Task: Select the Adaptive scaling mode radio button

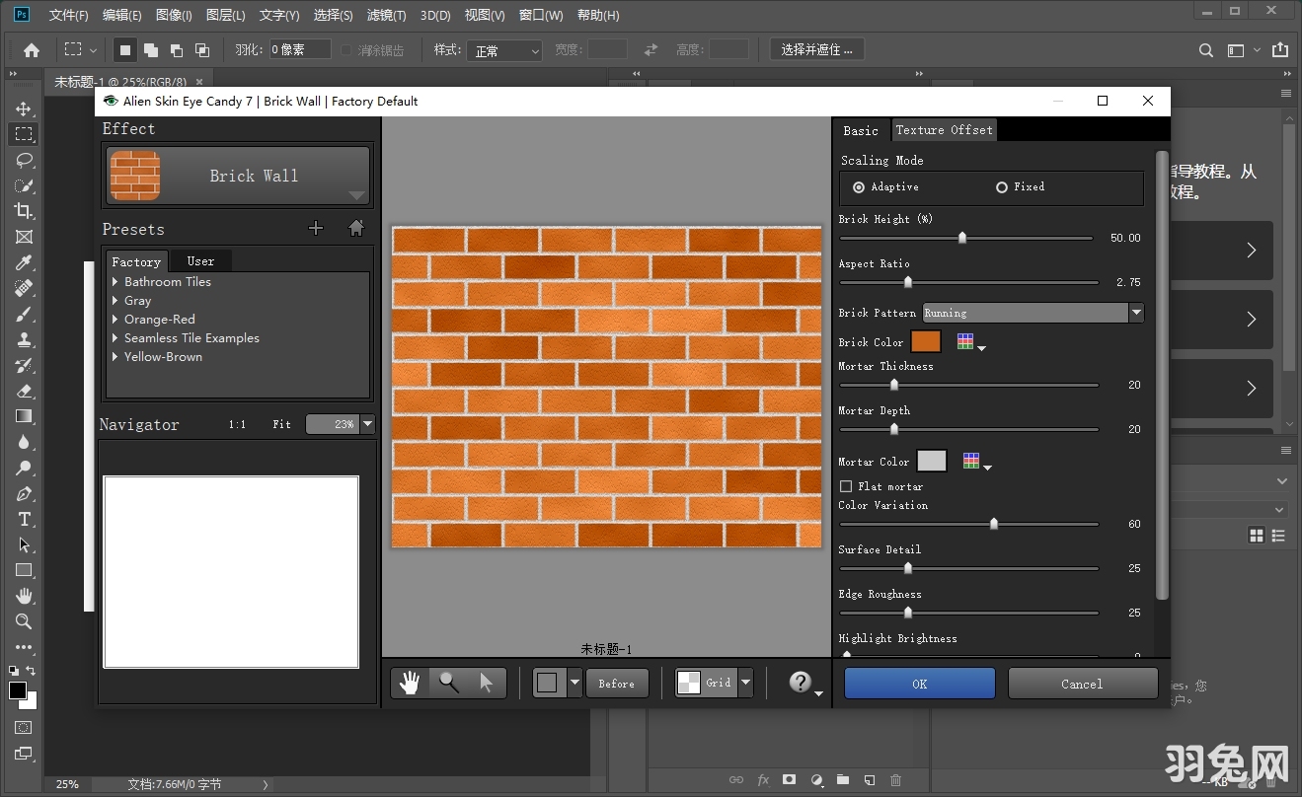Action: pyautogui.click(x=859, y=187)
